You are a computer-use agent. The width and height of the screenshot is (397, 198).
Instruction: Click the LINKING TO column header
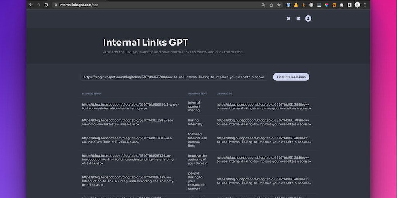pyautogui.click(x=224, y=94)
